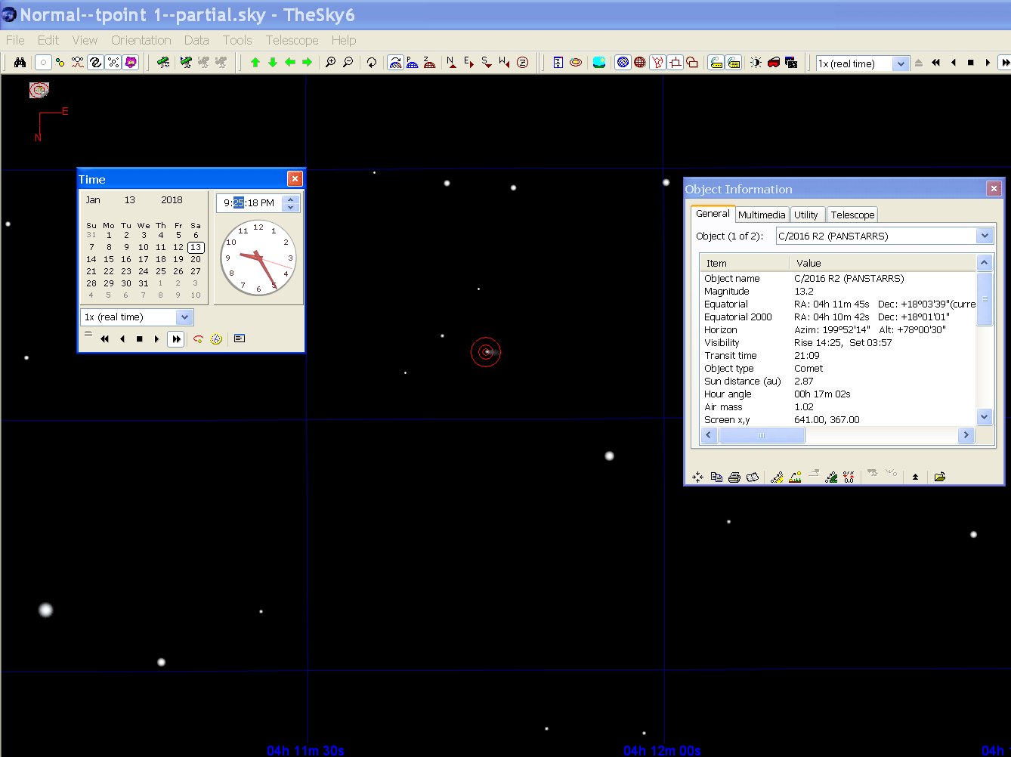Screen dimensions: 1011x757
Task: Click the printer icon in Object Information
Action: coord(734,477)
